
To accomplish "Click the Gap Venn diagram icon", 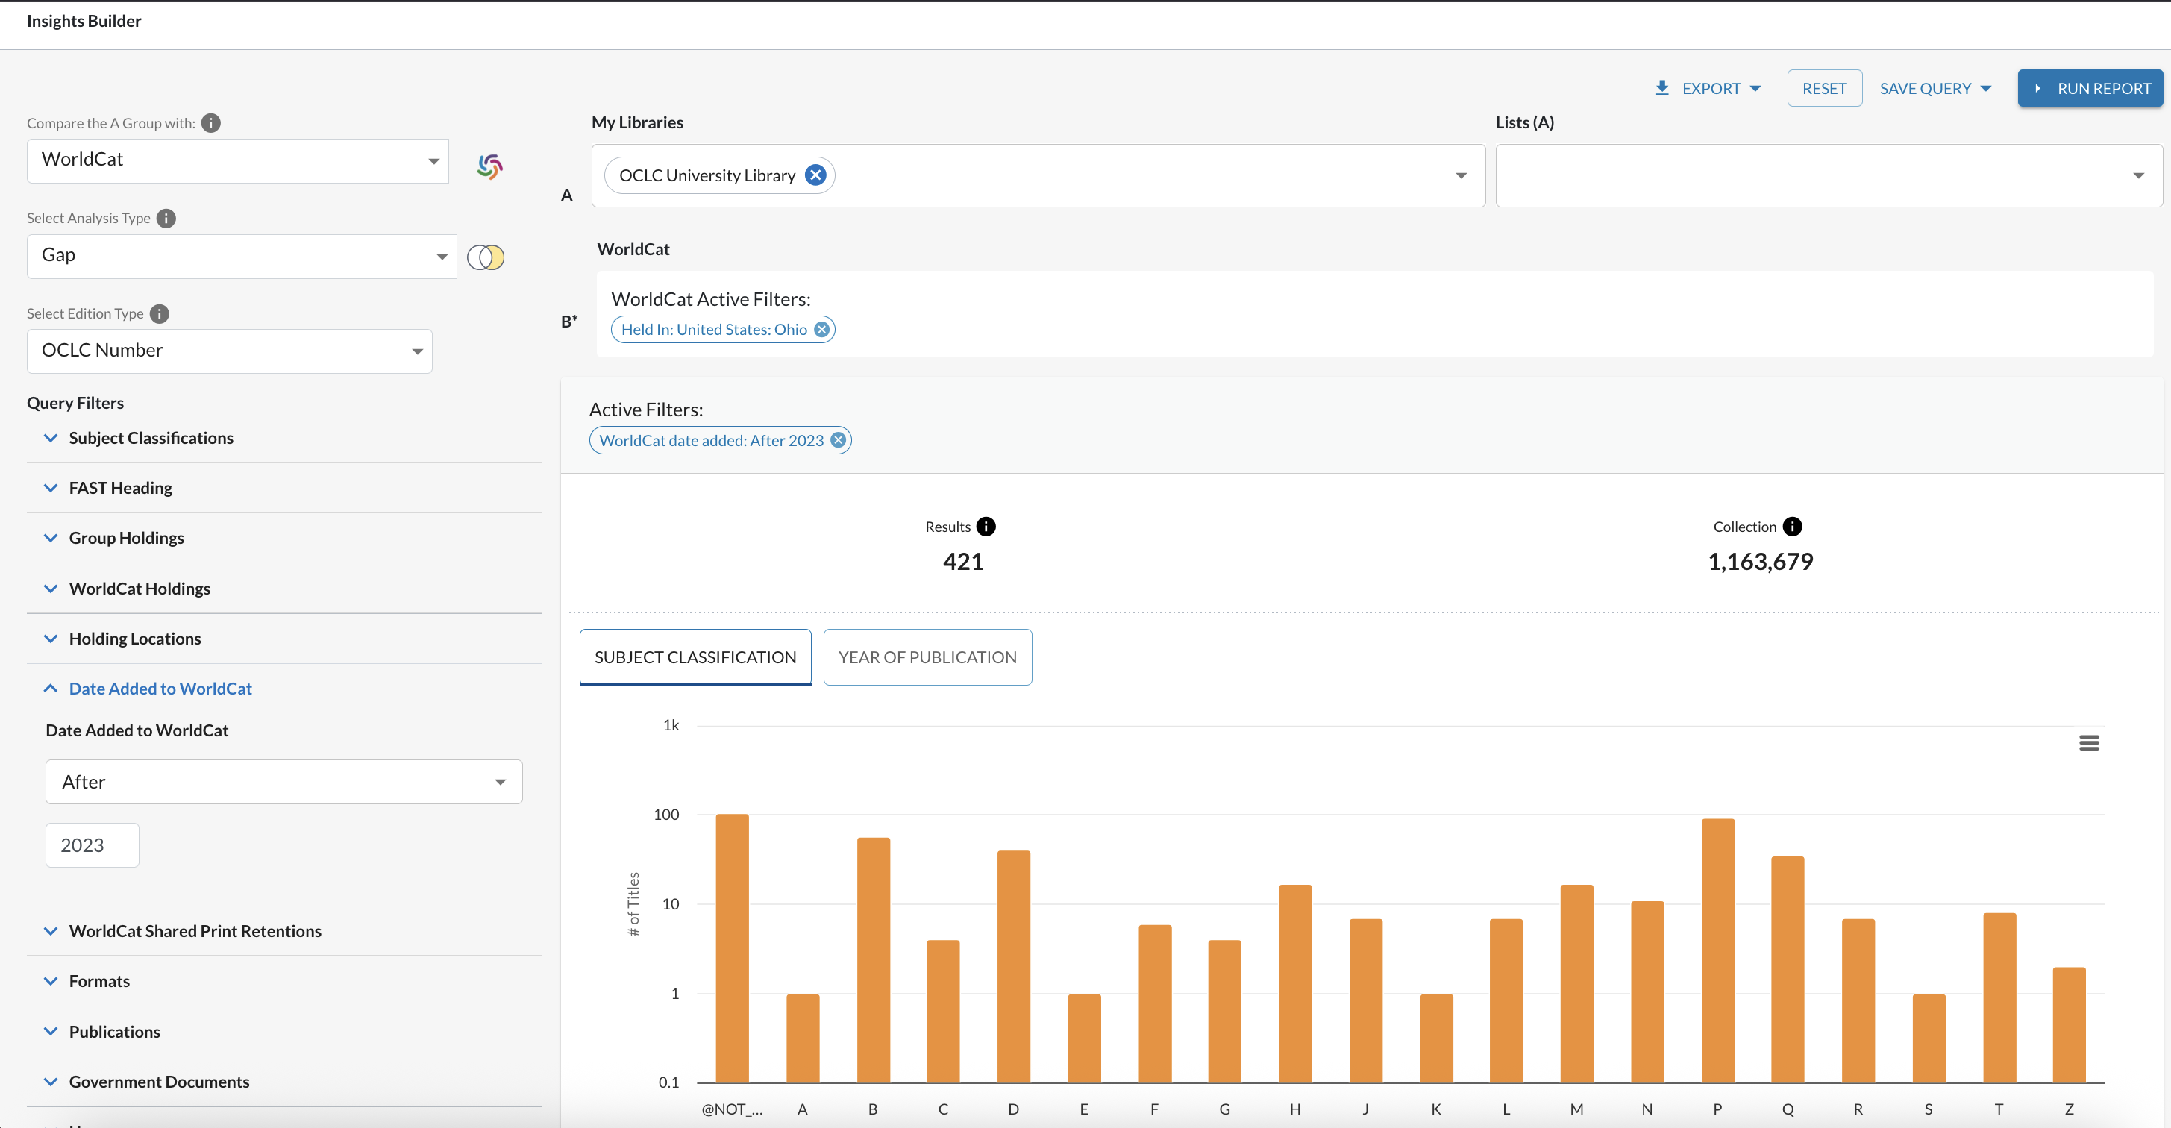I will (486, 257).
